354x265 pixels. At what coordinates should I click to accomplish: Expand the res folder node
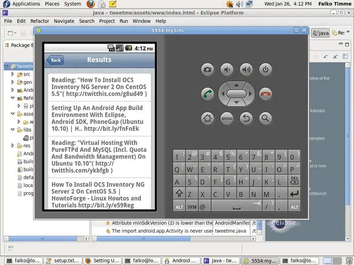pos(13,145)
